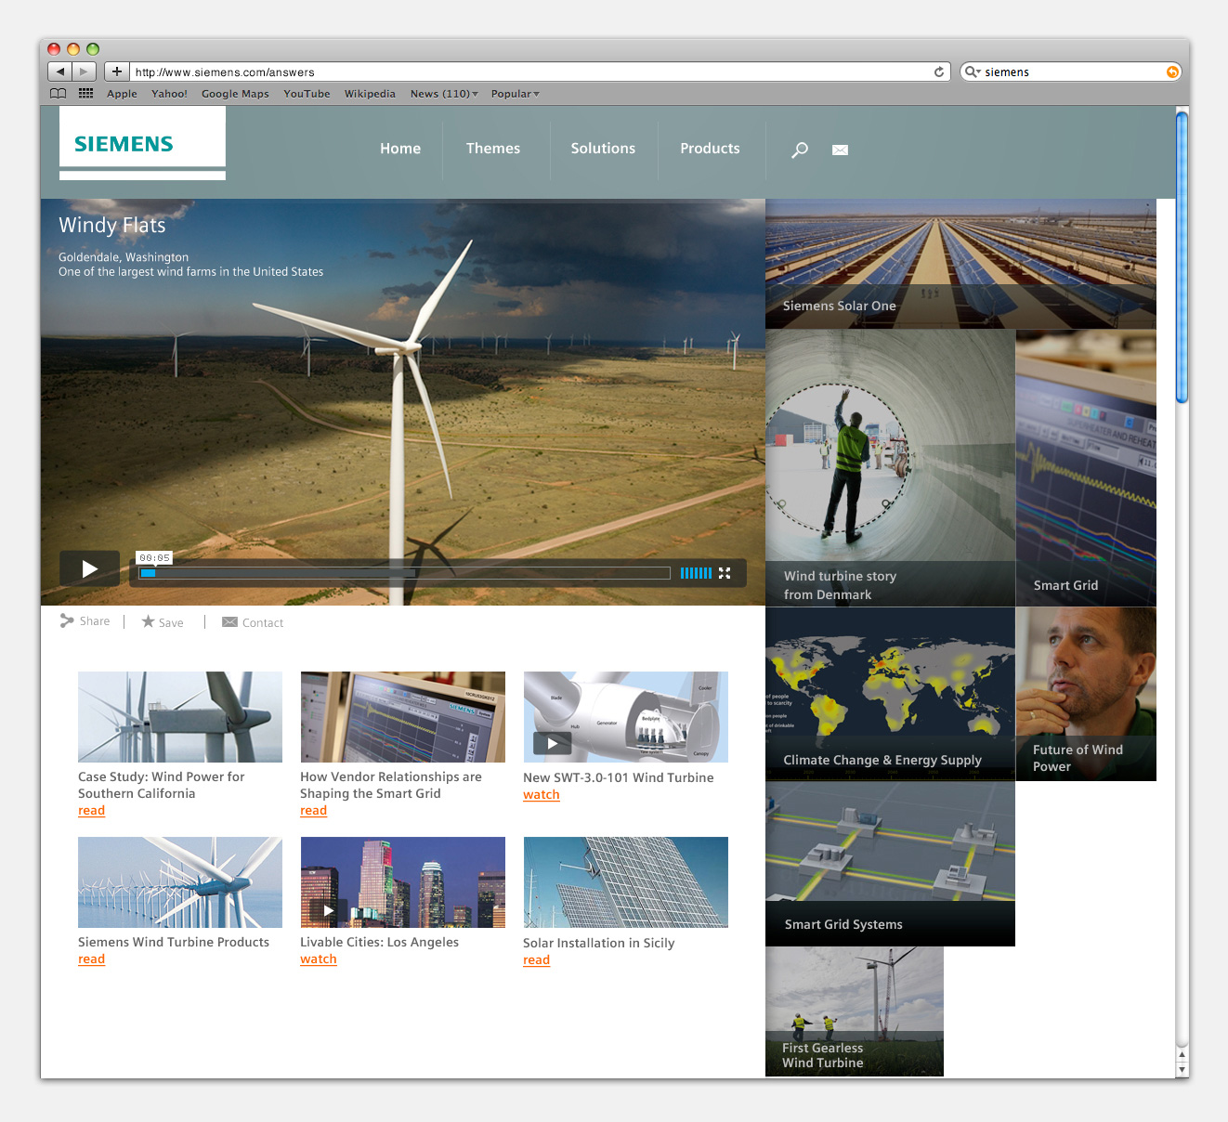Open the Solutions menu item

pyautogui.click(x=603, y=149)
